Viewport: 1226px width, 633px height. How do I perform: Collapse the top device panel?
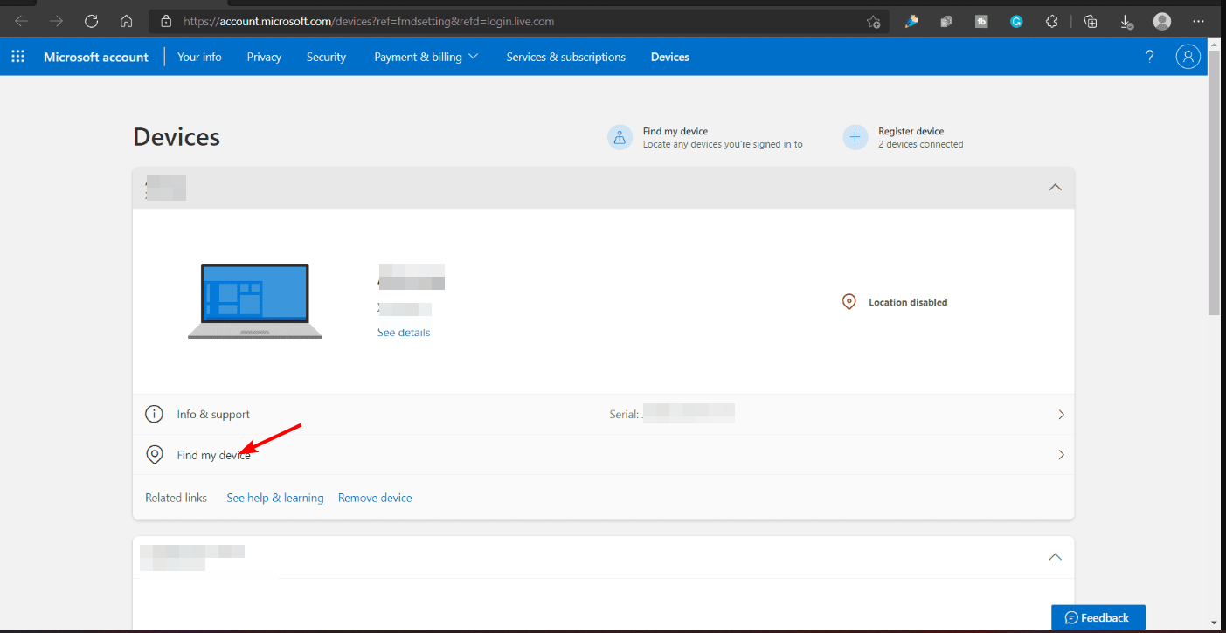(1055, 187)
